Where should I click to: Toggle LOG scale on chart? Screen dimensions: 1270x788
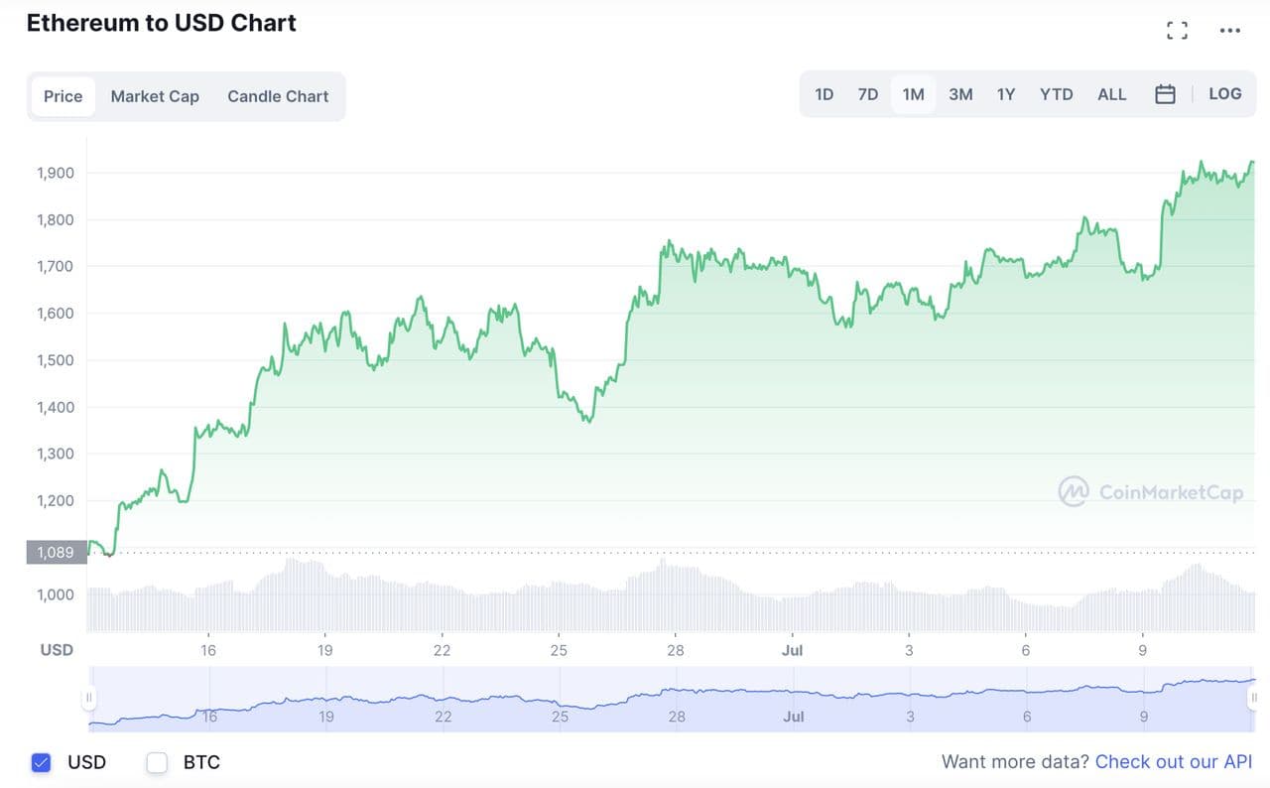click(x=1224, y=93)
